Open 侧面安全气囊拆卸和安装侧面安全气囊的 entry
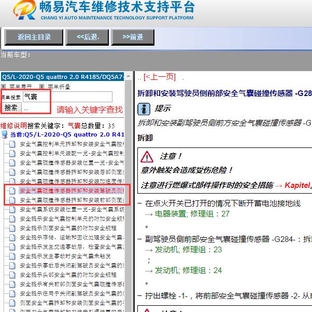 pyautogui.click(x=72, y=303)
